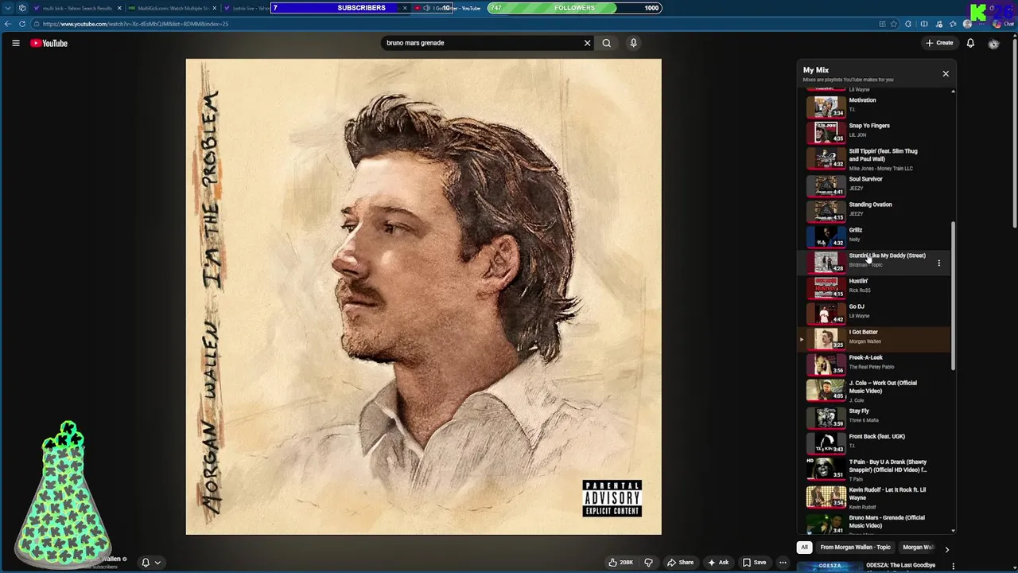Play Standing Ovation by JEEZY

pos(875,210)
